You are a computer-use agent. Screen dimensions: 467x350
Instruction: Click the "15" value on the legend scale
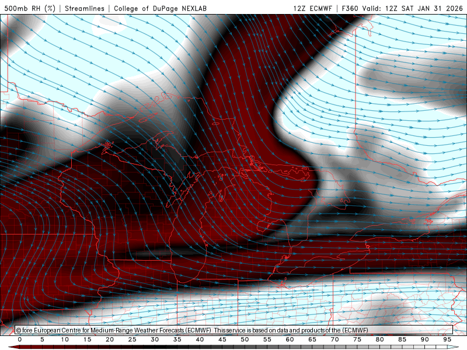tap(87, 339)
